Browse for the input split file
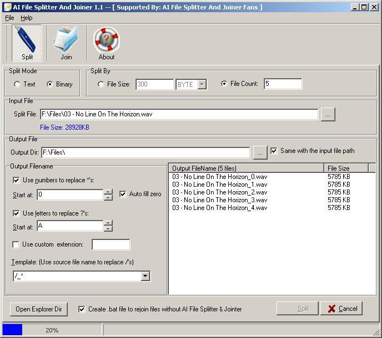Image resolution: width=382 pixels, height=338 pixels. (x=328, y=114)
